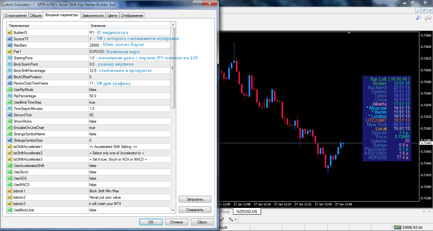Switch to the О программе tab
This screenshot has width=433, height=231.
tap(16, 16)
